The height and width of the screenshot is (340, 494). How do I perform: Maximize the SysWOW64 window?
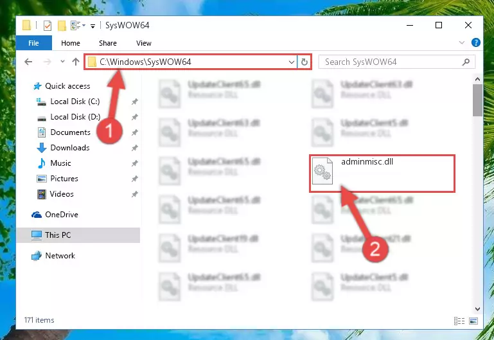[439, 25]
